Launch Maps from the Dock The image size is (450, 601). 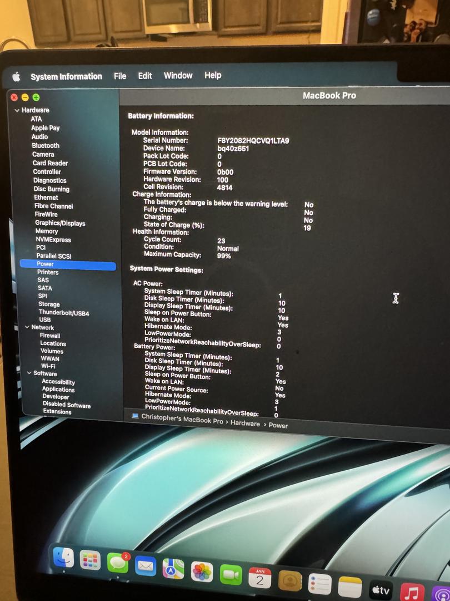[173, 569]
